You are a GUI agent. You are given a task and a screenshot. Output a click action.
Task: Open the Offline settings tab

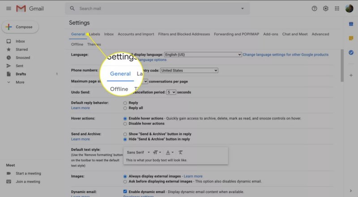[77, 44]
